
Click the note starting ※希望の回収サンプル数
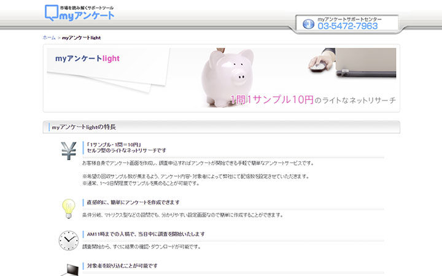(x=196, y=176)
